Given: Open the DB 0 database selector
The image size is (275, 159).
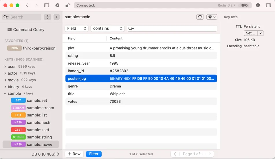Looking at the screenshot, I should click(x=45, y=154).
